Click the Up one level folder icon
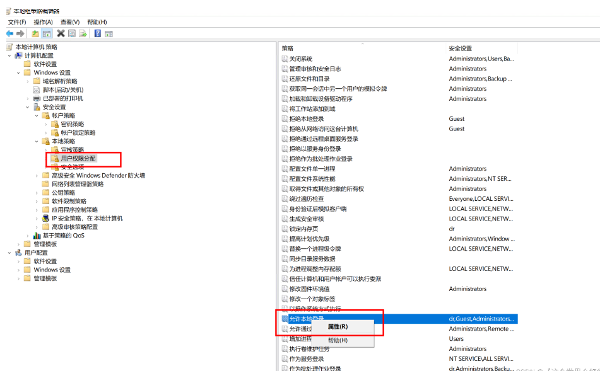 tap(35, 33)
